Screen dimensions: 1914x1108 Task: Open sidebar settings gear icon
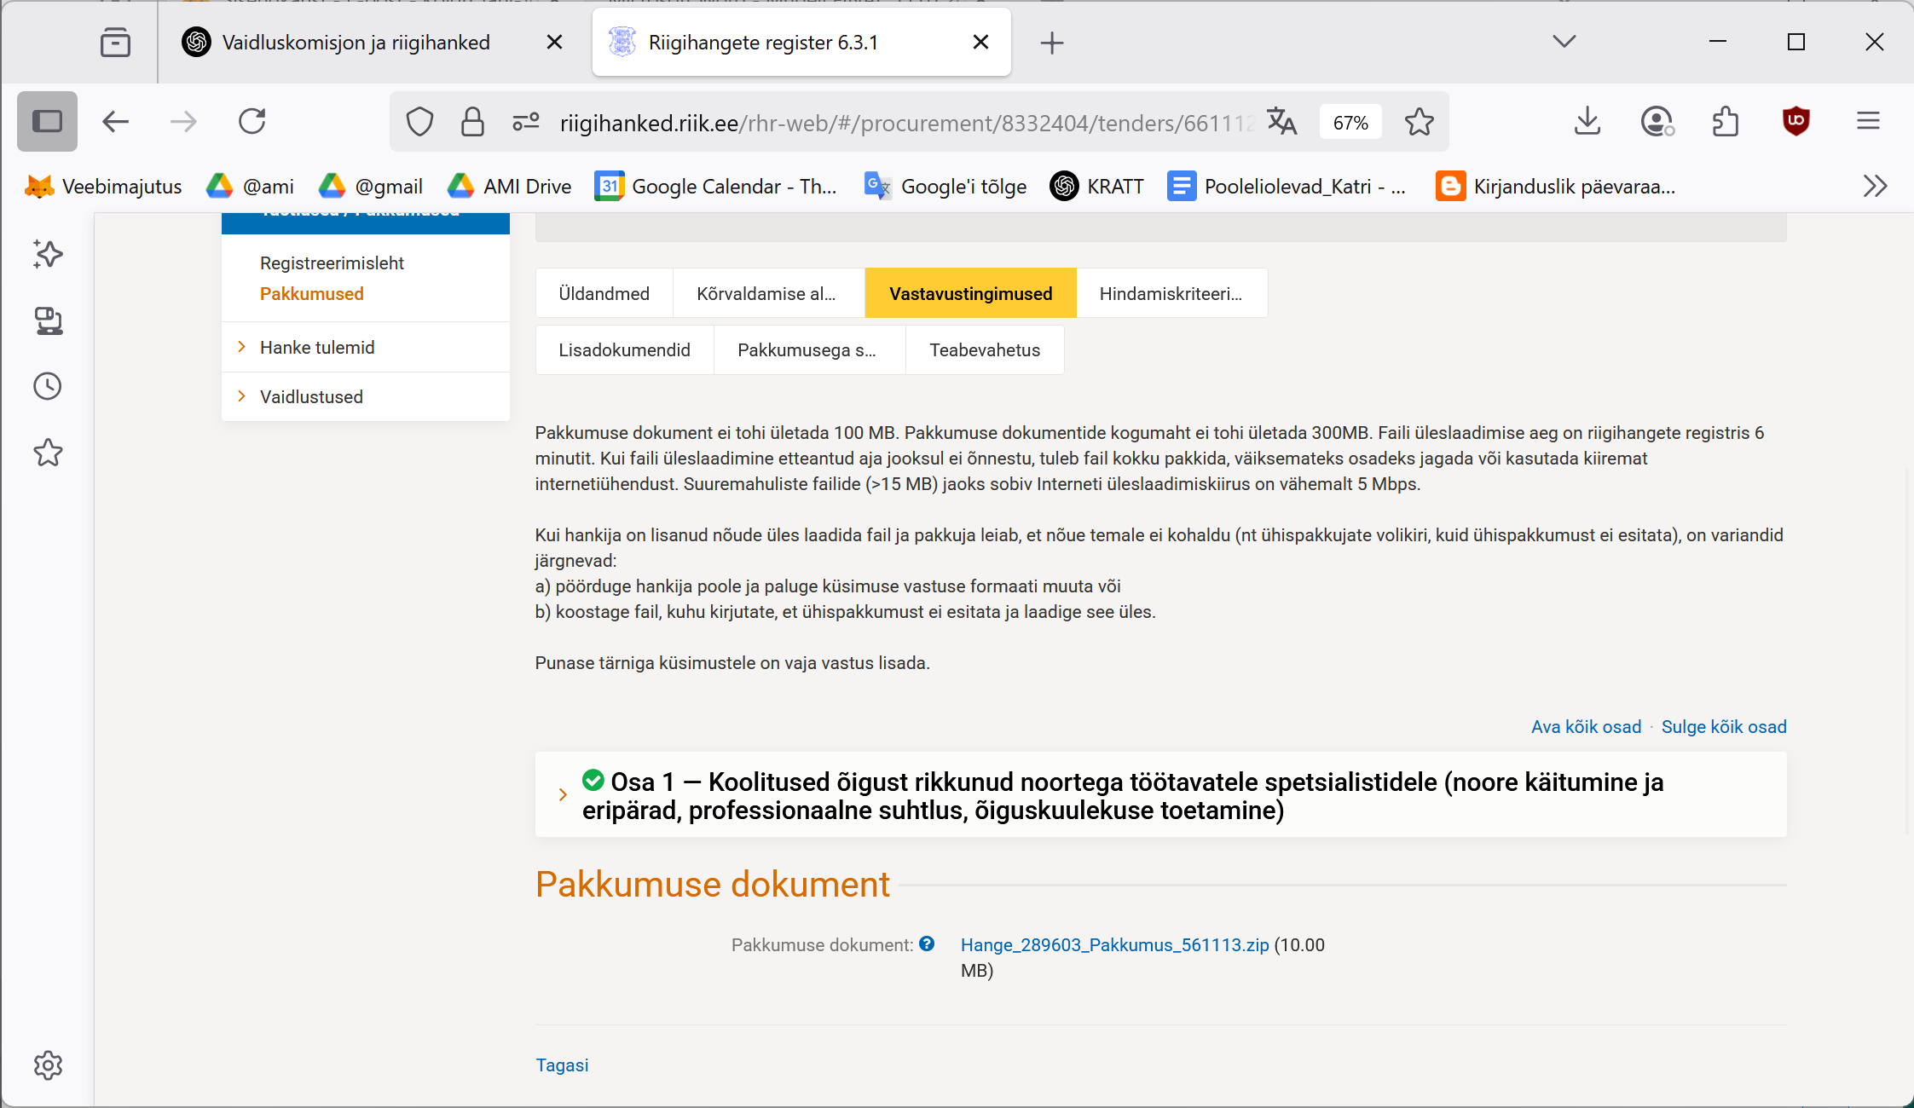(x=48, y=1065)
